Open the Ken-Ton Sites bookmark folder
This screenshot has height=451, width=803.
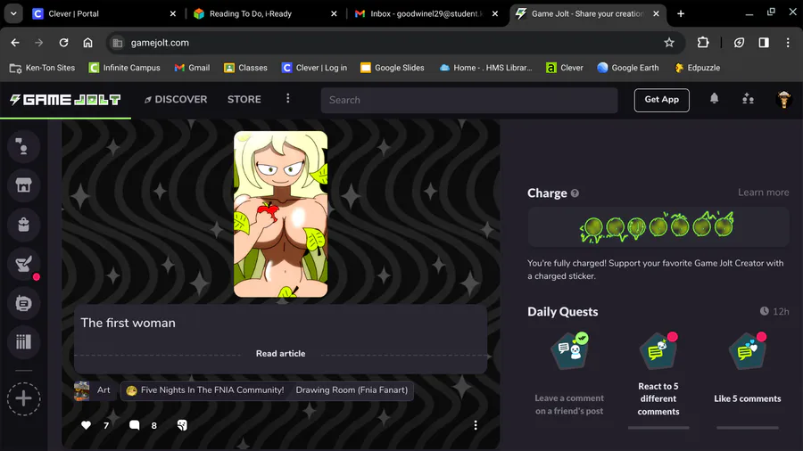(43, 68)
